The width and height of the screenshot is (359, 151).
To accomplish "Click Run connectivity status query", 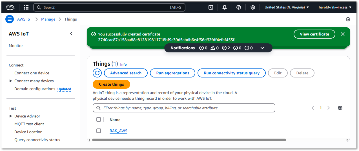I will [x=232, y=73].
